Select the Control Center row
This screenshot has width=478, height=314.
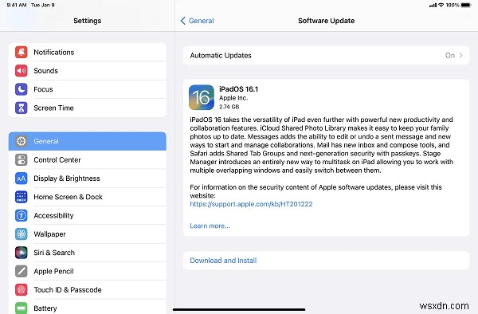point(88,159)
